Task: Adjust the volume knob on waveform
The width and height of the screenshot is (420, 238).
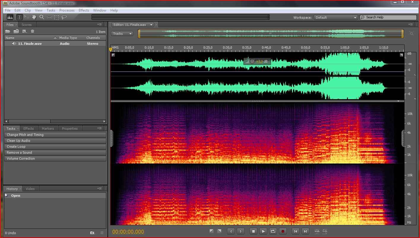Action: tap(252, 61)
